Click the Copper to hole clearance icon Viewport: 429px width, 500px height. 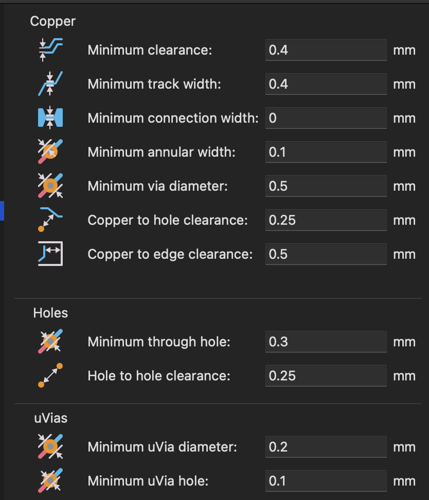(50, 220)
